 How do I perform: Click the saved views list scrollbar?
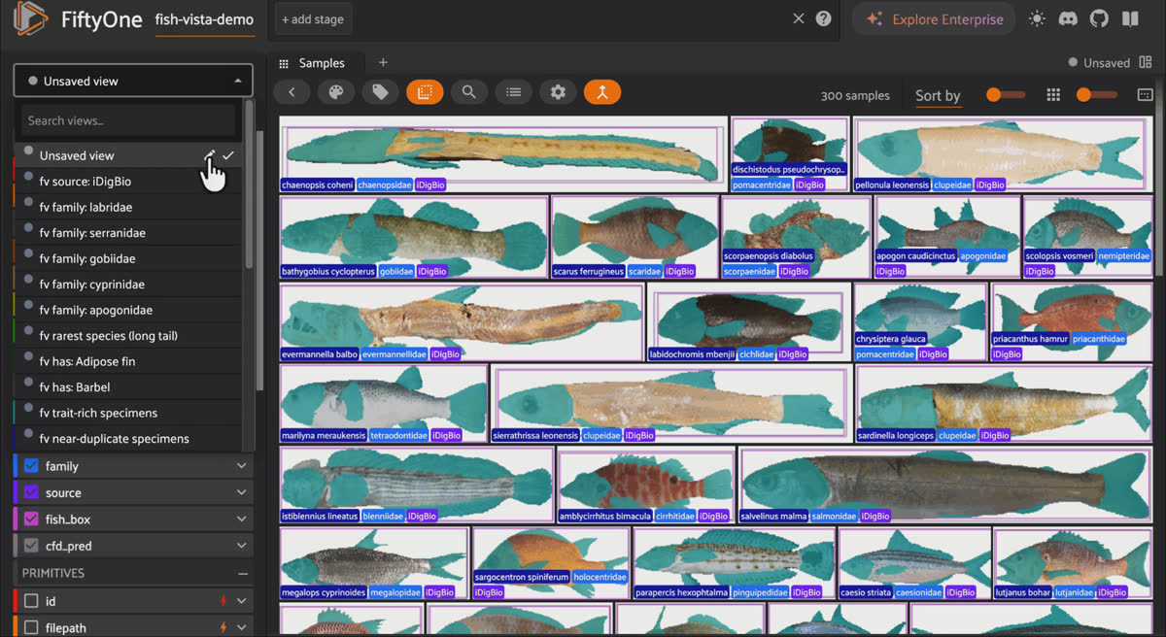[249, 184]
